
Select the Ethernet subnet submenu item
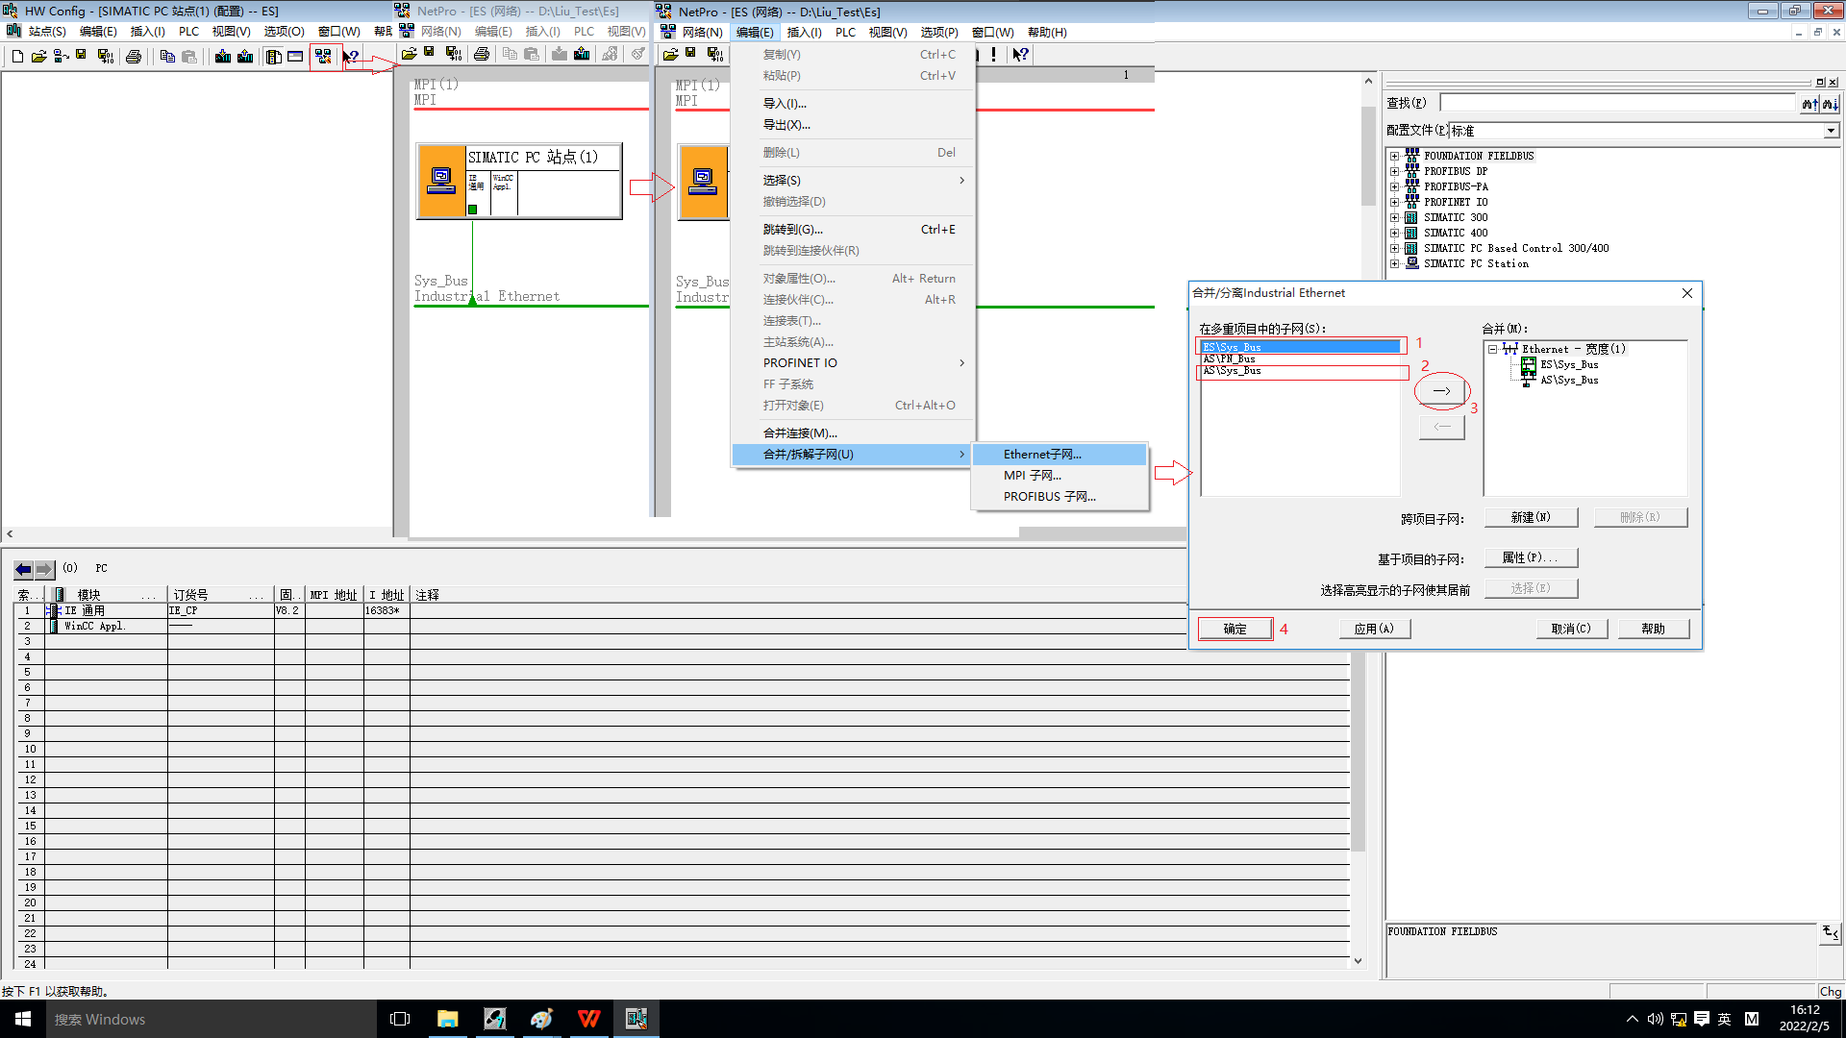(x=1042, y=455)
